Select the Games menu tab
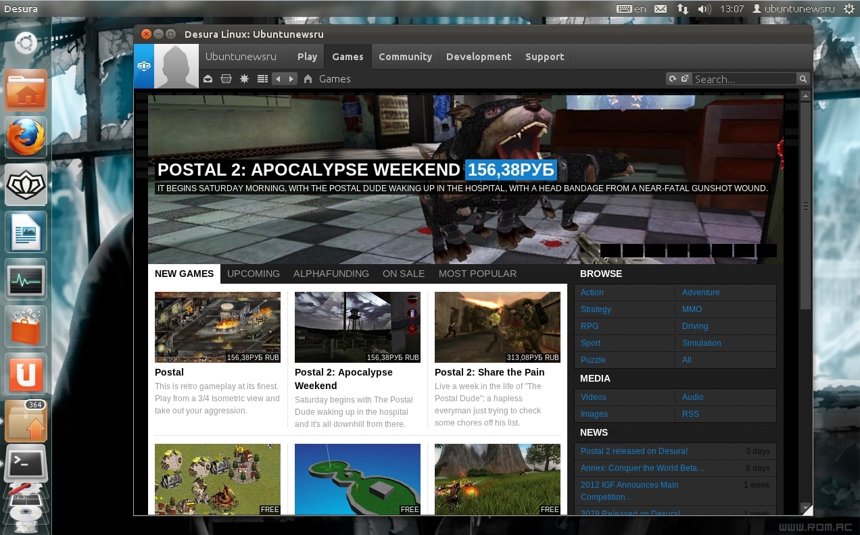 348,57
